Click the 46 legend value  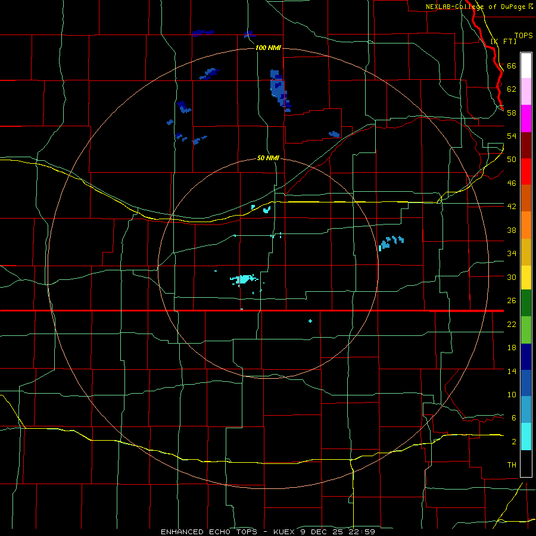pos(512,183)
